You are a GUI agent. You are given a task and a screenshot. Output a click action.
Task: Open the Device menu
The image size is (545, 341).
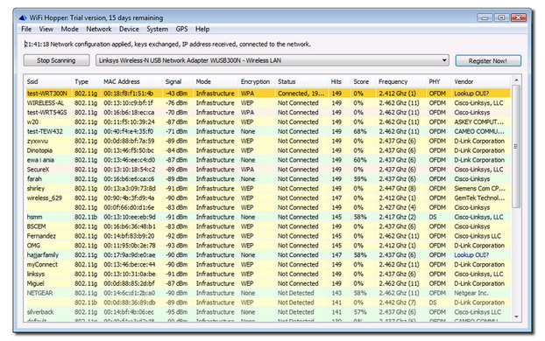tap(129, 29)
